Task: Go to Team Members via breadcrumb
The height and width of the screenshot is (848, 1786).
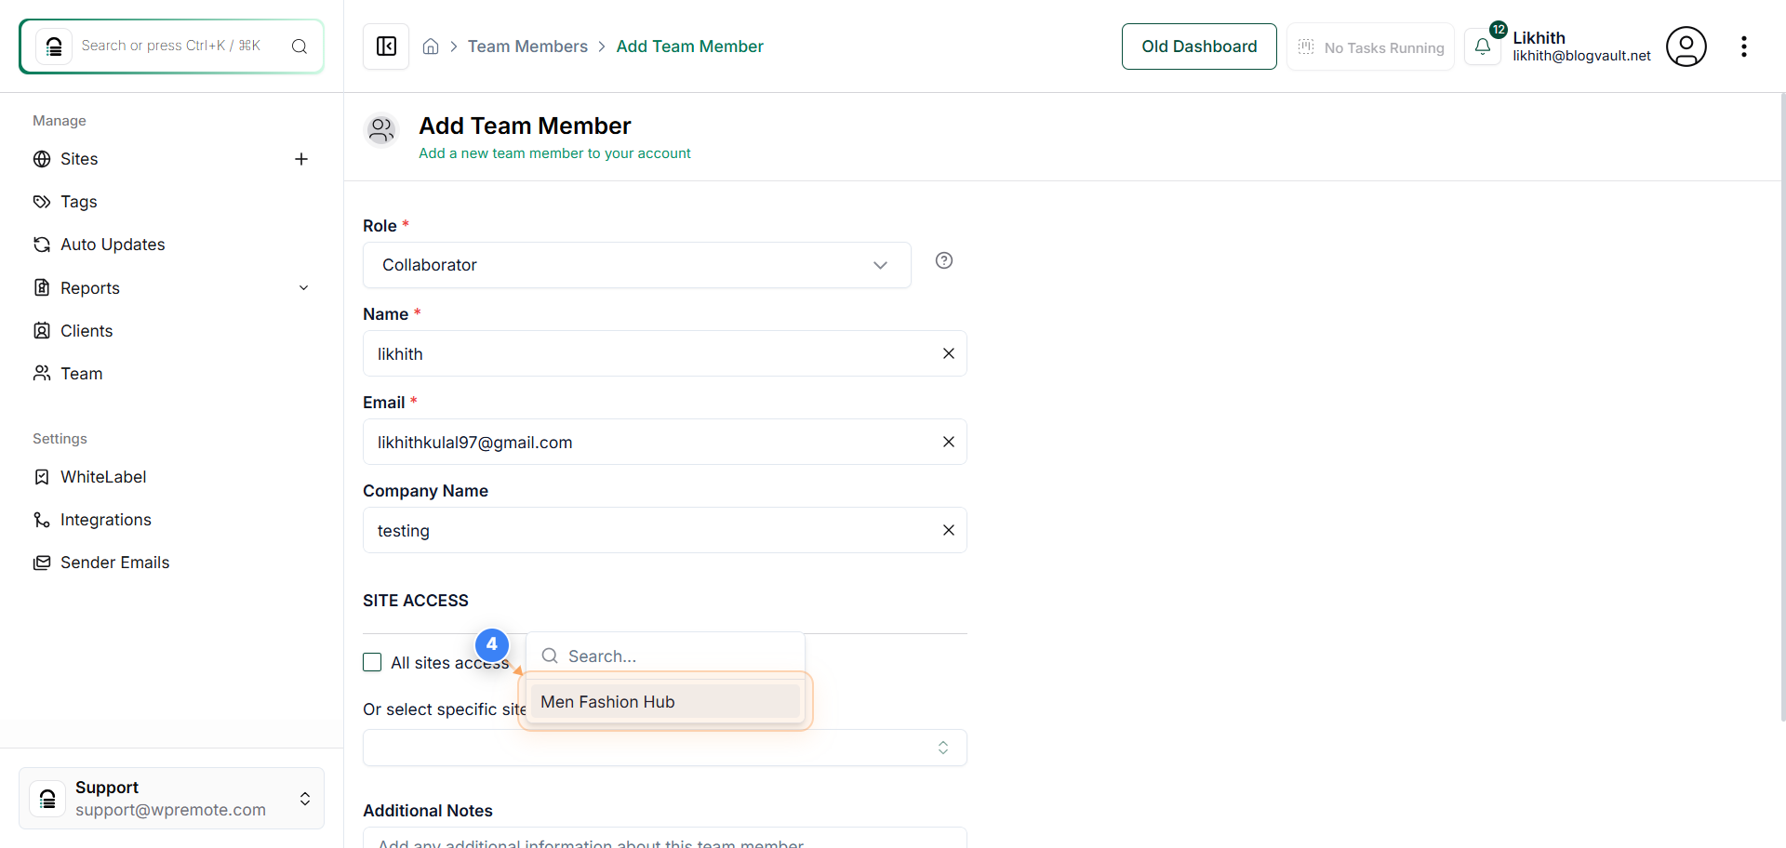Action: [527, 46]
